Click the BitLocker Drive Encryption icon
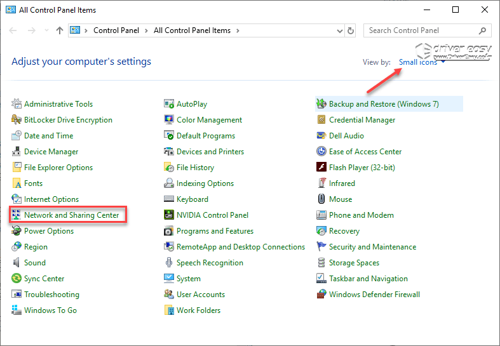Screen dimensions: 500x346 pos(17,119)
